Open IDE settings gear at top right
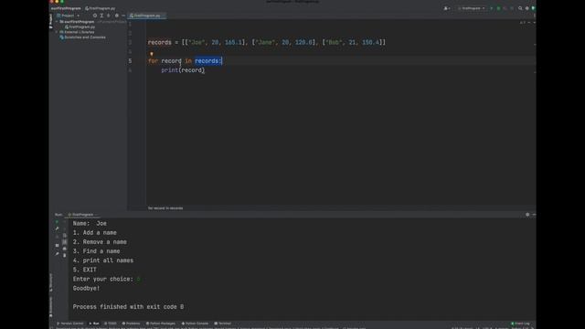The height and width of the screenshot is (329, 585). pos(526,8)
